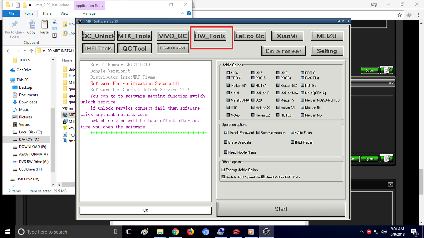This screenshot has height=238, width=424.
Task: Select U20 mobile option
Action: (x=256, y=100)
